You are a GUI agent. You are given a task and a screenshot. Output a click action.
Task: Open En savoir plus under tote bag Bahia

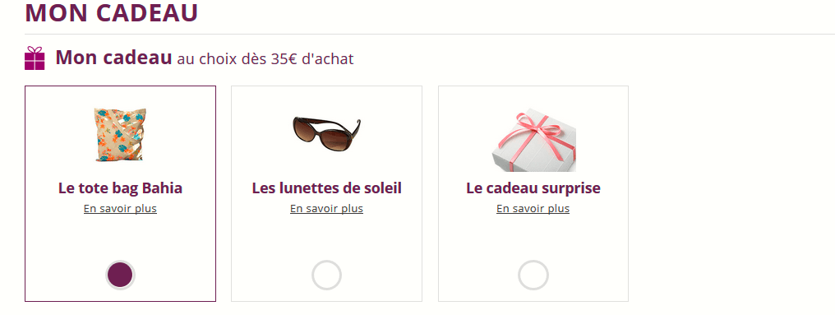[x=120, y=208]
